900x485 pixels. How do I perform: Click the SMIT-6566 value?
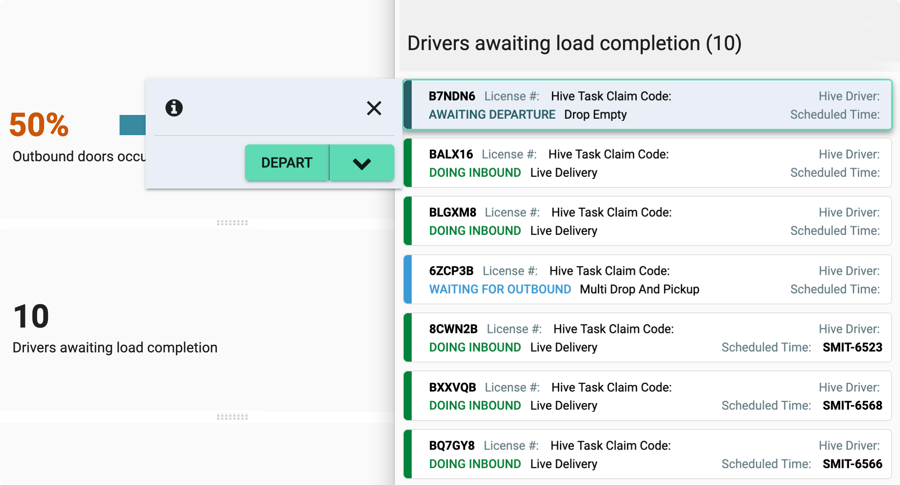click(x=852, y=464)
